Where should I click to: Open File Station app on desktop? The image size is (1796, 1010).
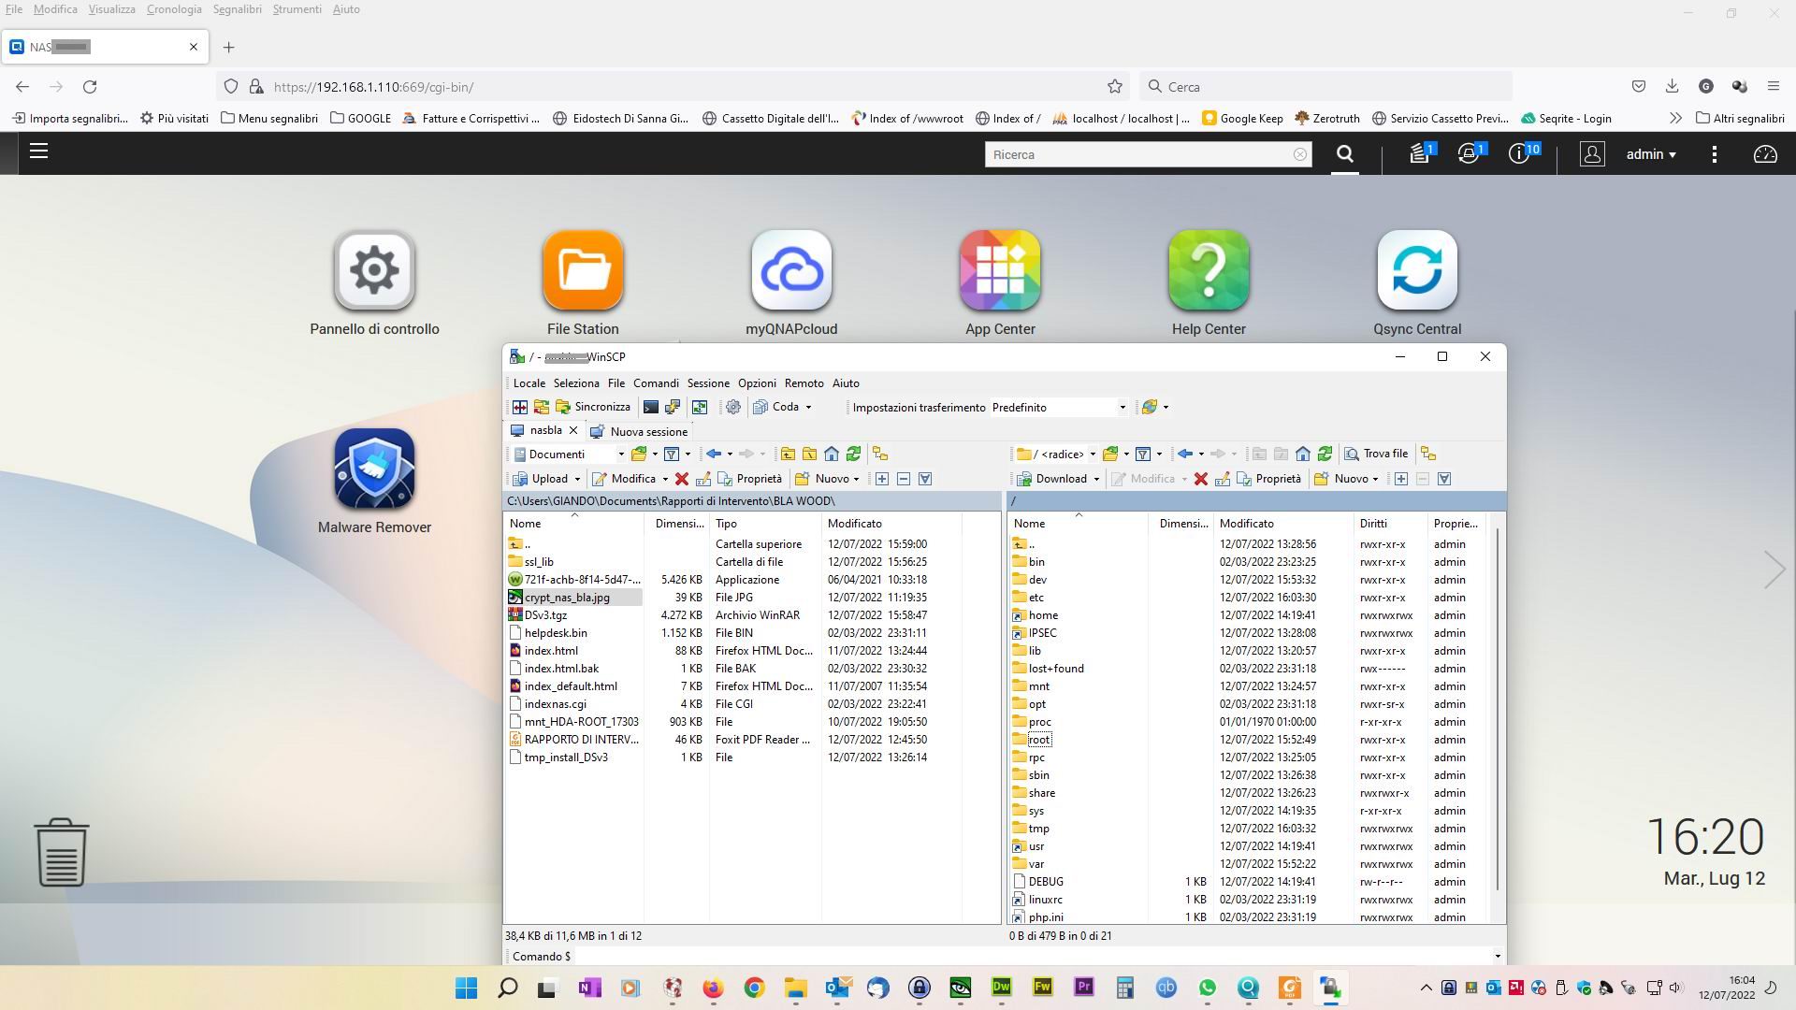point(583,282)
